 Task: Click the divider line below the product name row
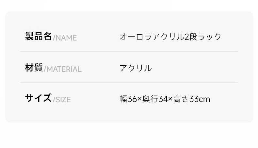click(x=129, y=51)
